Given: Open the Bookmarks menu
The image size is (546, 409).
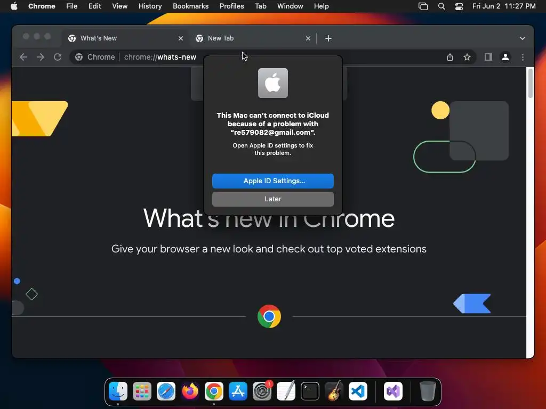Looking at the screenshot, I should 190,6.
